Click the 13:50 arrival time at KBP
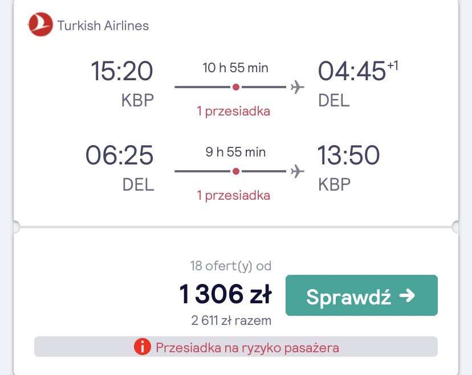472x375 pixels. pos(348,155)
